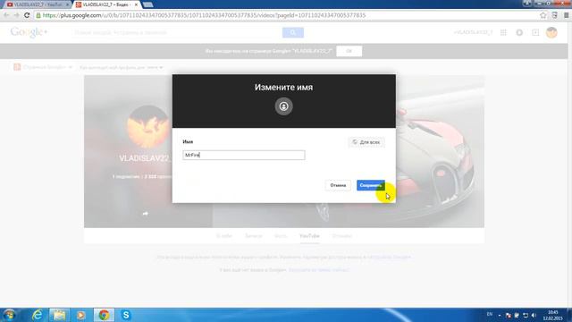Click the taskbar clock
572x322 pixels.
[x=552, y=315]
